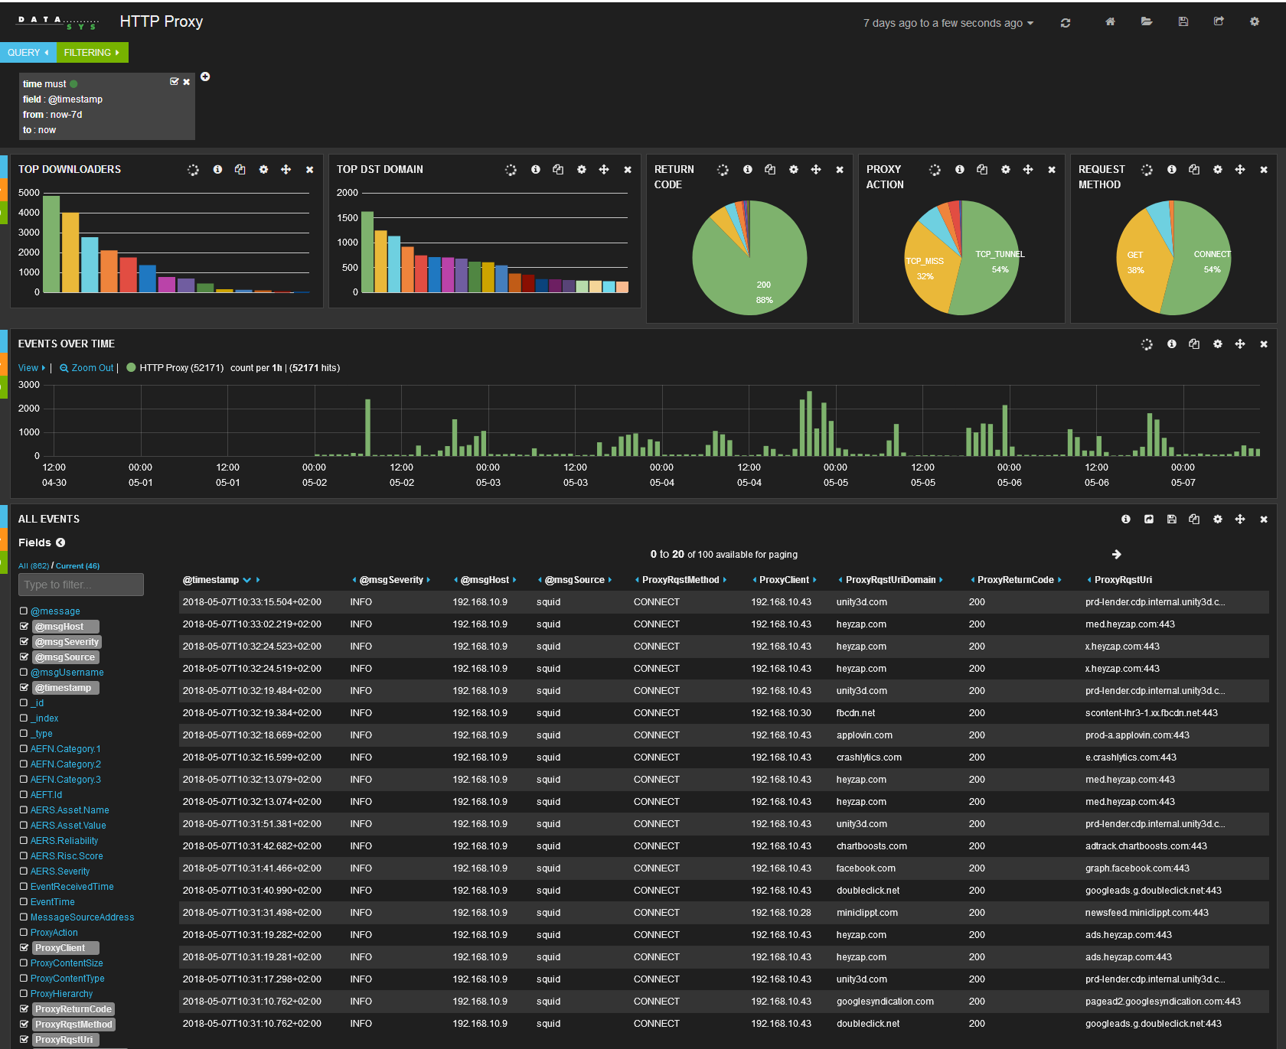Save the dashboard using the top floppy icon
1286x1049 pixels.
(1183, 21)
